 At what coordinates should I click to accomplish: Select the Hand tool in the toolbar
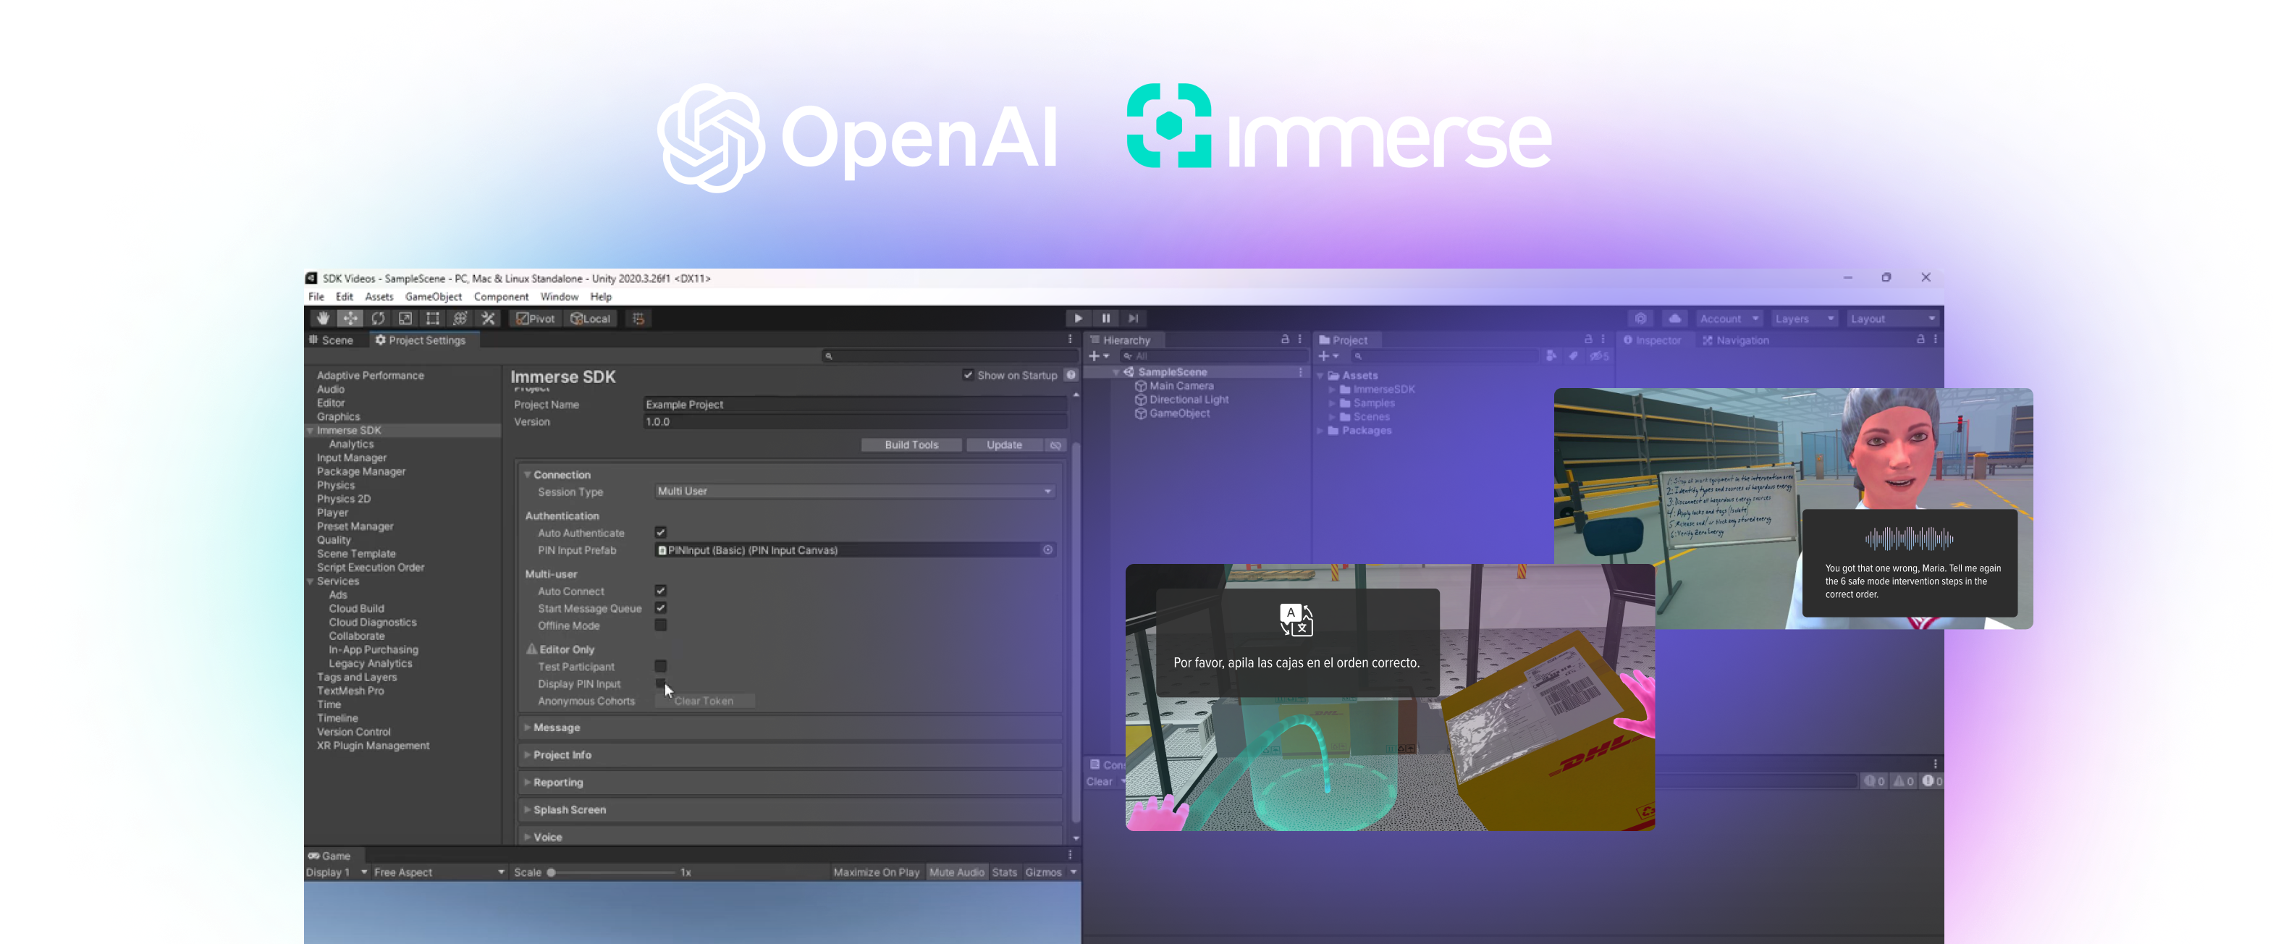point(323,319)
